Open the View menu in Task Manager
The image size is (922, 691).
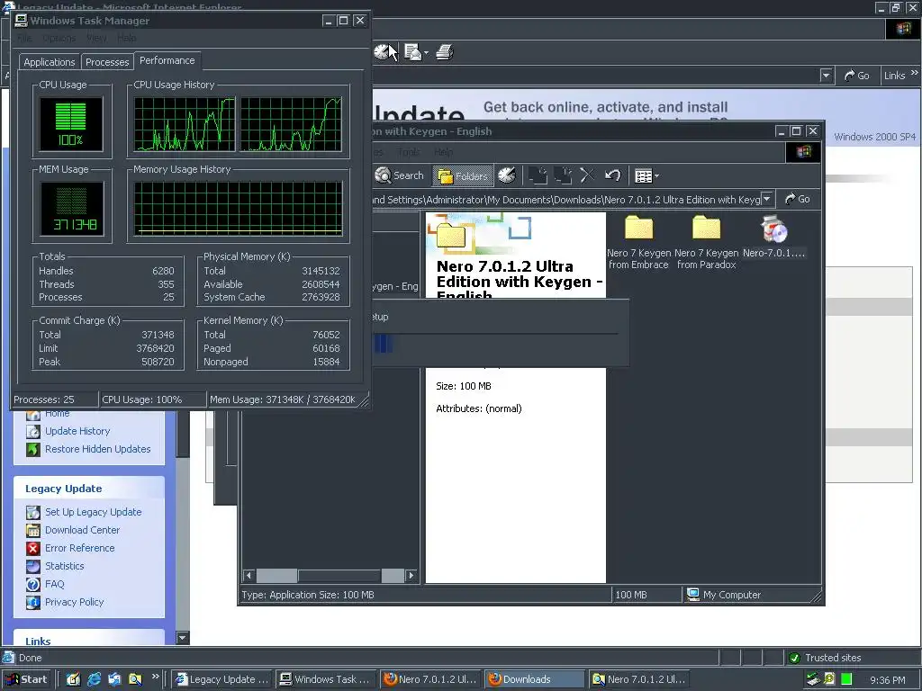[x=96, y=38]
